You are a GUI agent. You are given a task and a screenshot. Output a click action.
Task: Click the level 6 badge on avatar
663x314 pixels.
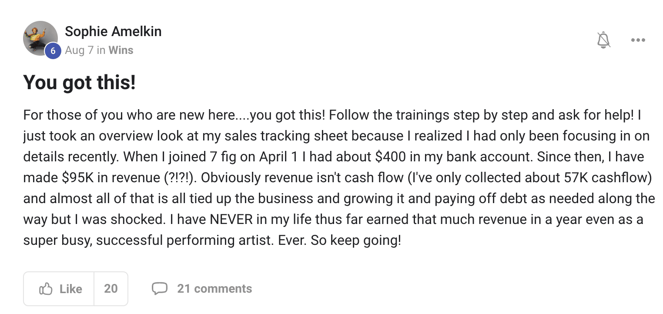(x=53, y=51)
